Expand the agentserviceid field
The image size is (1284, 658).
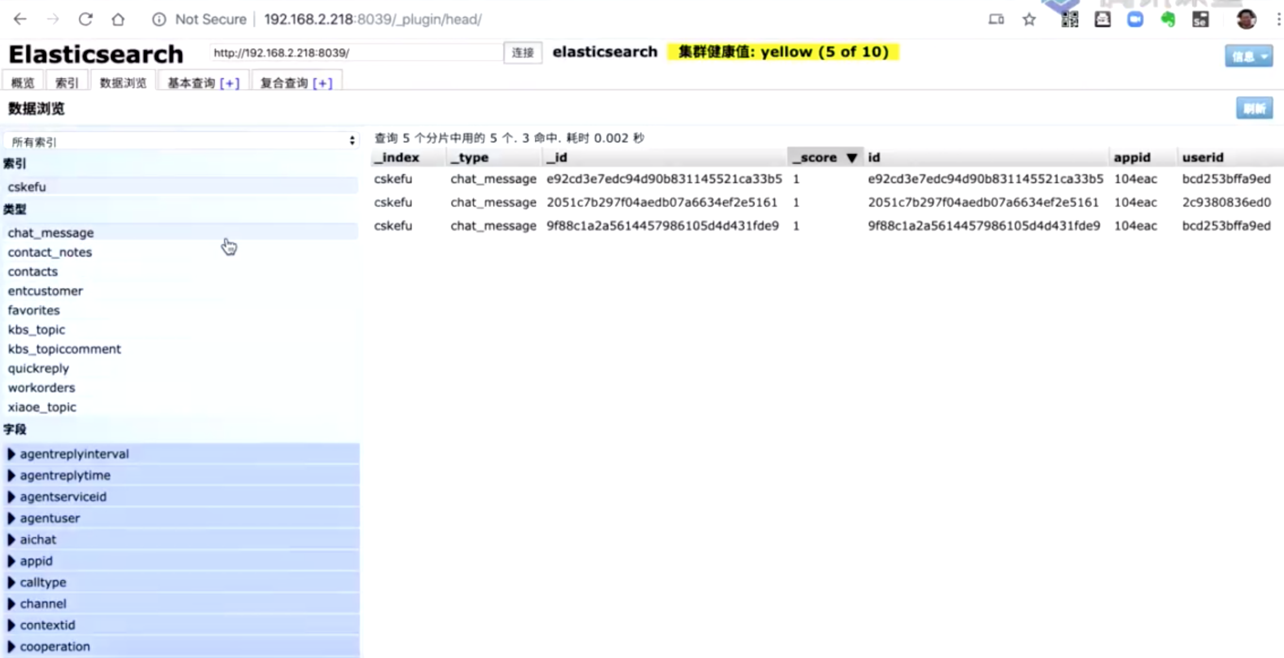(12, 496)
